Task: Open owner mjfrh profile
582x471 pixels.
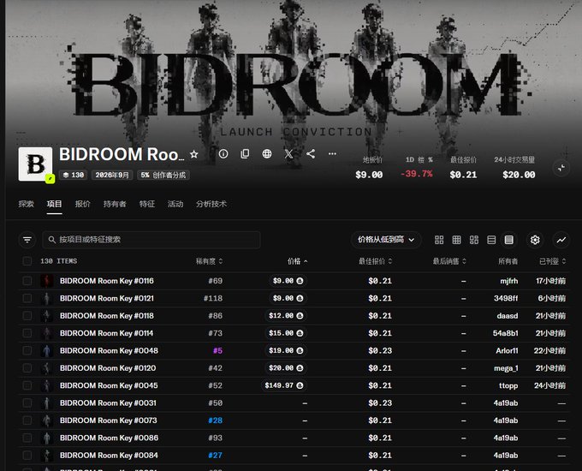Action: click(509, 281)
